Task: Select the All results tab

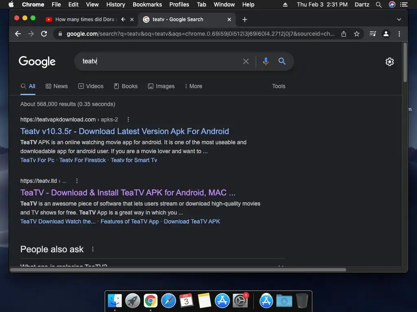Action: pos(28,86)
